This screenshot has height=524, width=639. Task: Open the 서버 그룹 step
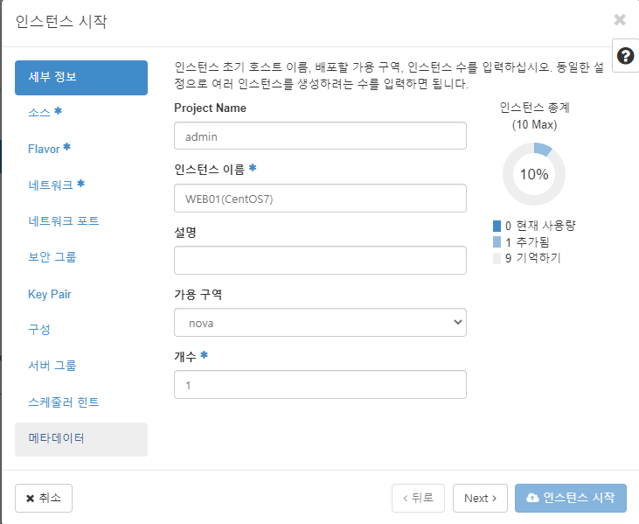click(52, 366)
